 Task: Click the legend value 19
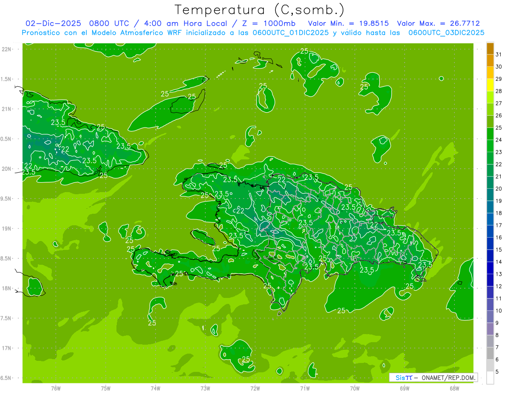coord(499,201)
